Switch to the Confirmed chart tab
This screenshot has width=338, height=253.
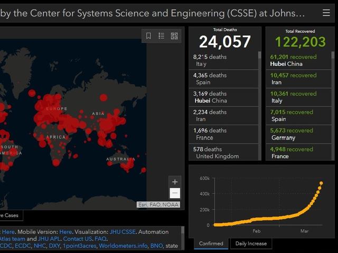(x=211, y=244)
